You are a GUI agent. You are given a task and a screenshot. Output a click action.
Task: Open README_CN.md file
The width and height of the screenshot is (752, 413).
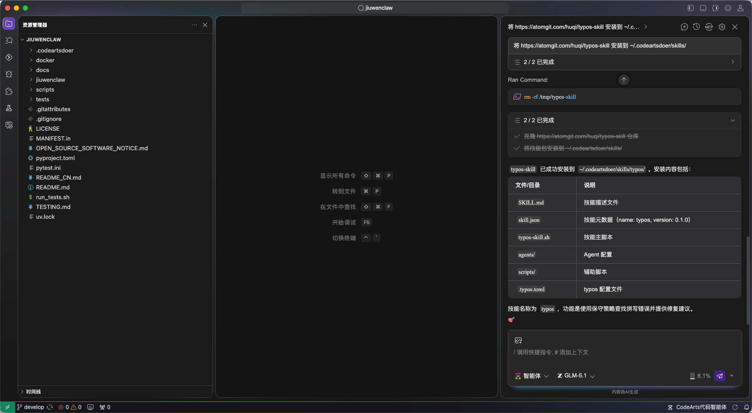(115, 178)
